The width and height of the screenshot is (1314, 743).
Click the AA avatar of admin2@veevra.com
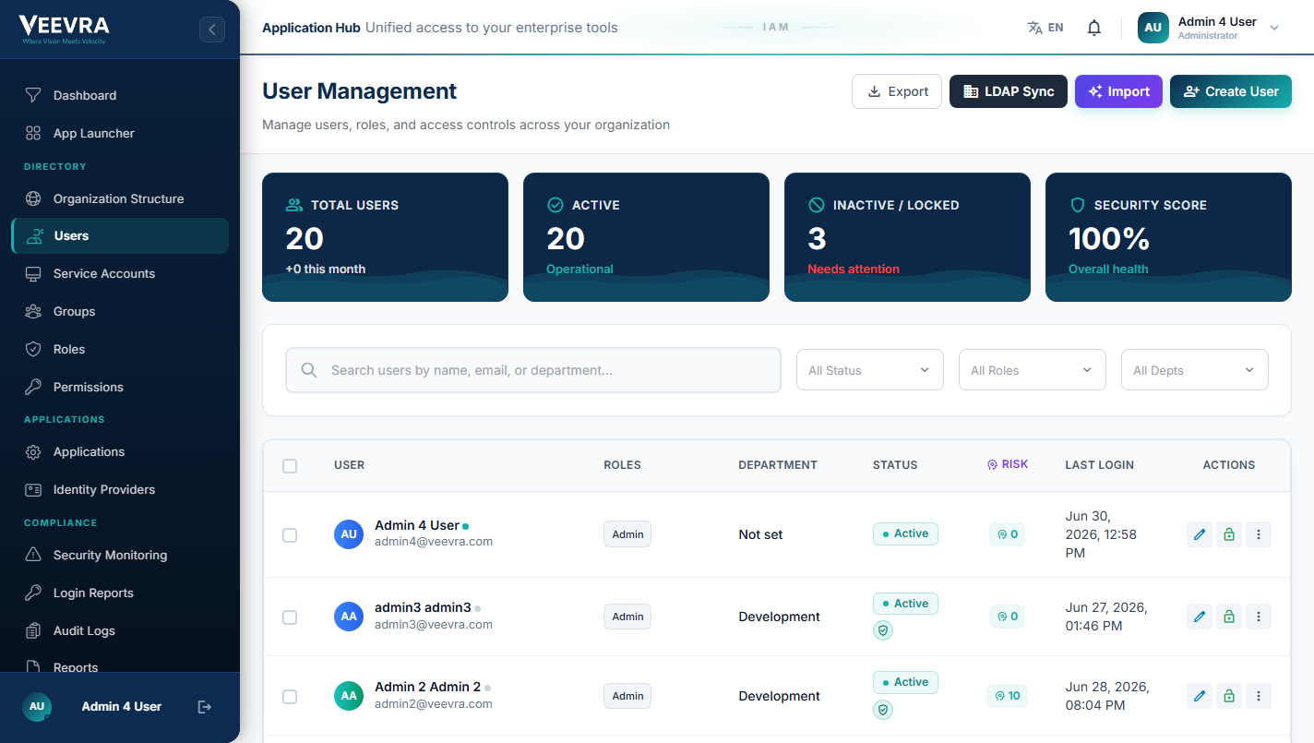click(349, 696)
